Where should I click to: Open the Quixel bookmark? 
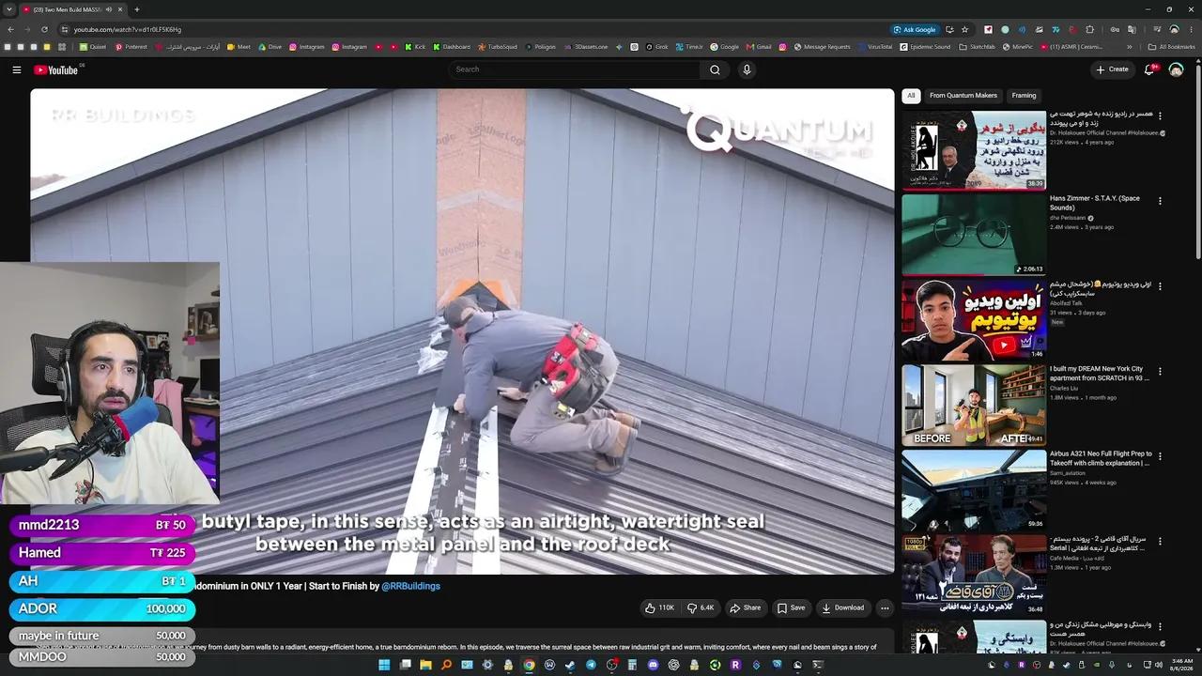pos(93,47)
